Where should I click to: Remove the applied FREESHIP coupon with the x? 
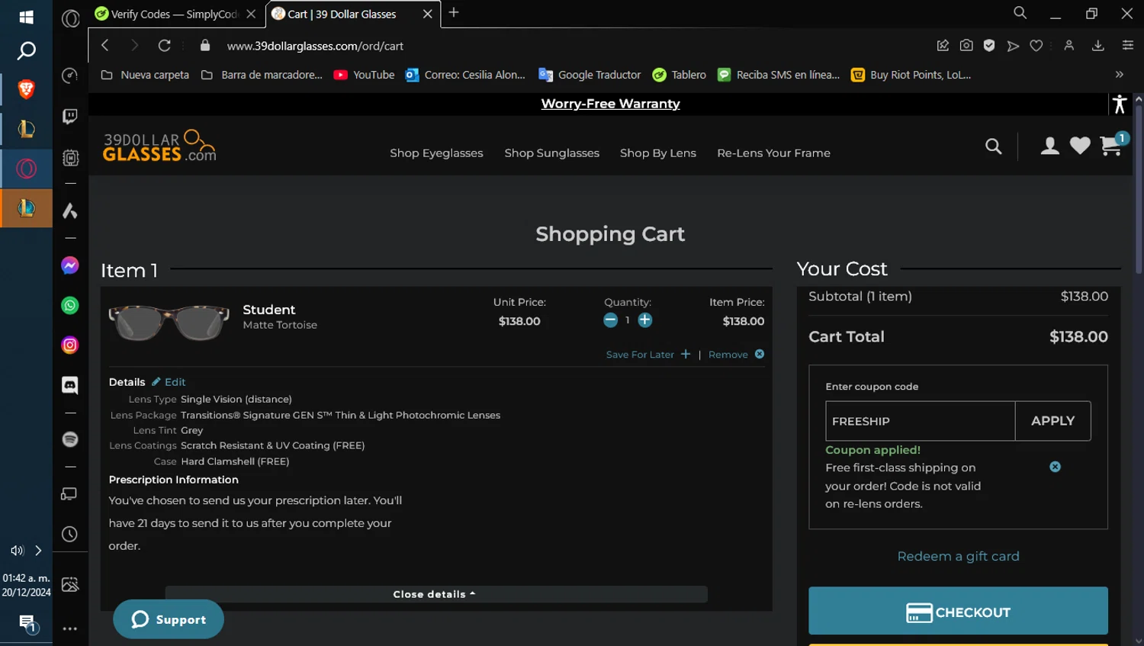click(1055, 467)
